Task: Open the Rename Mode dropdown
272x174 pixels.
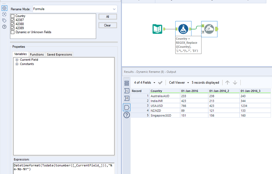Action: point(75,9)
